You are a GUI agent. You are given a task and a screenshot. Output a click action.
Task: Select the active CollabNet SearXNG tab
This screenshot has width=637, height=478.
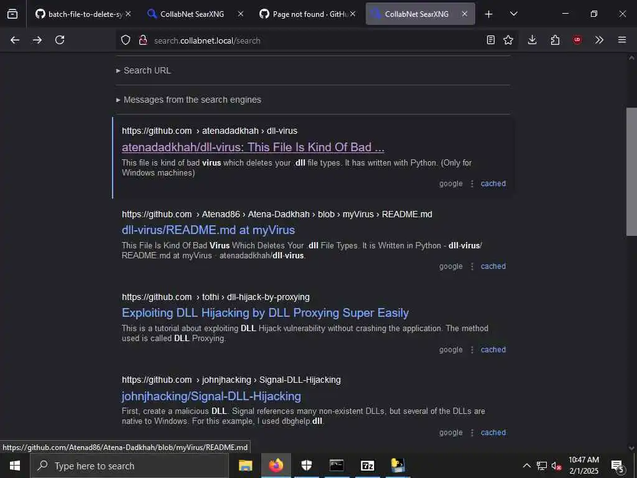(x=421, y=14)
